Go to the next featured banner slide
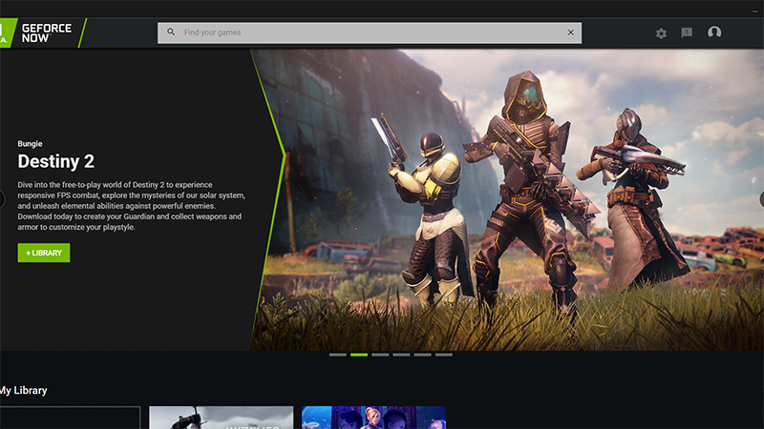The height and width of the screenshot is (429, 764). [x=761, y=199]
